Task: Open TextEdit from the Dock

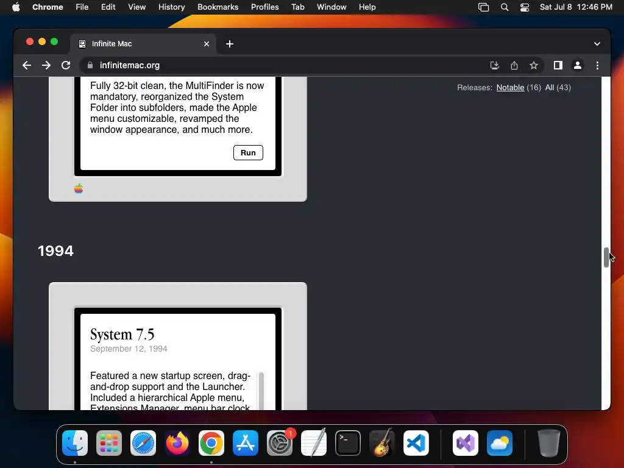Action: tap(314, 443)
